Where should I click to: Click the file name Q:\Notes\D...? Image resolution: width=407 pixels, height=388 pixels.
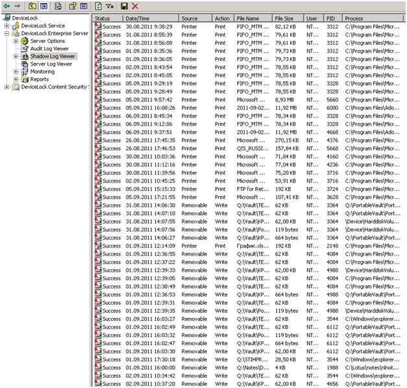click(253, 368)
